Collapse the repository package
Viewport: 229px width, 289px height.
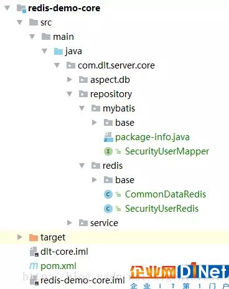click(x=70, y=94)
